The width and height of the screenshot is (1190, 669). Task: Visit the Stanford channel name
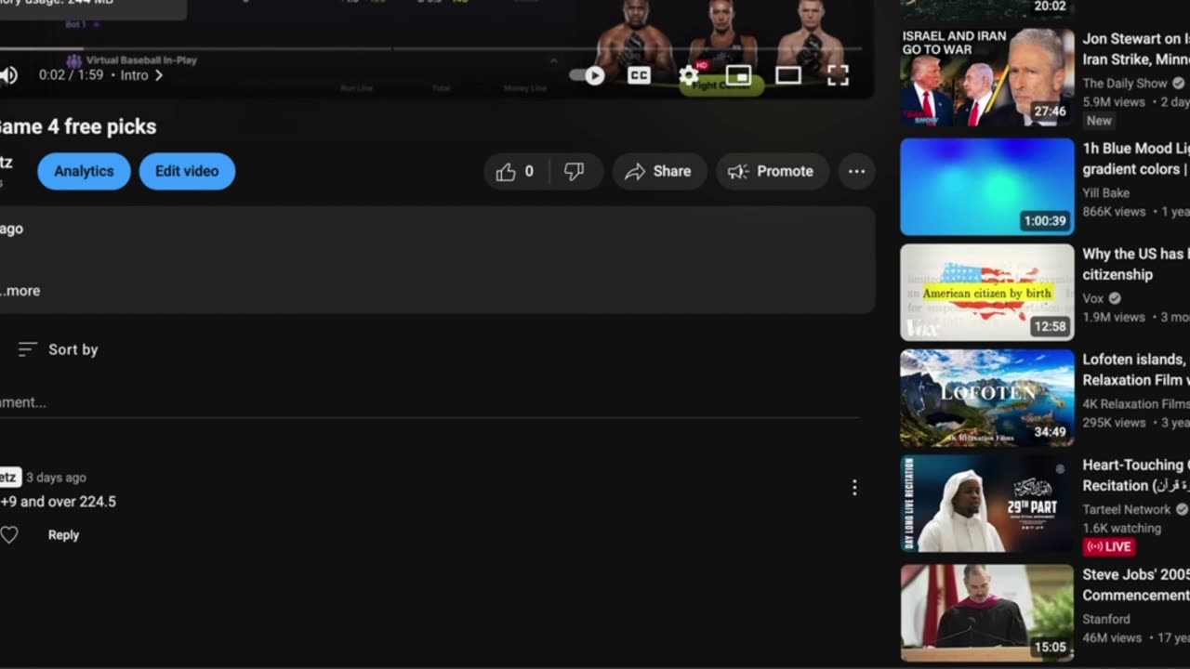(1106, 619)
